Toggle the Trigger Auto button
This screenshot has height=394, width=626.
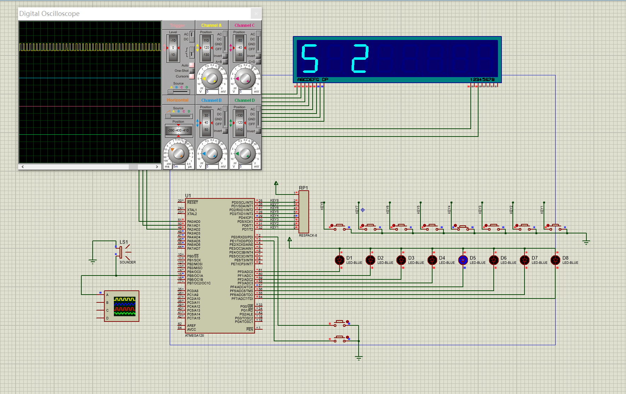tap(192, 65)
